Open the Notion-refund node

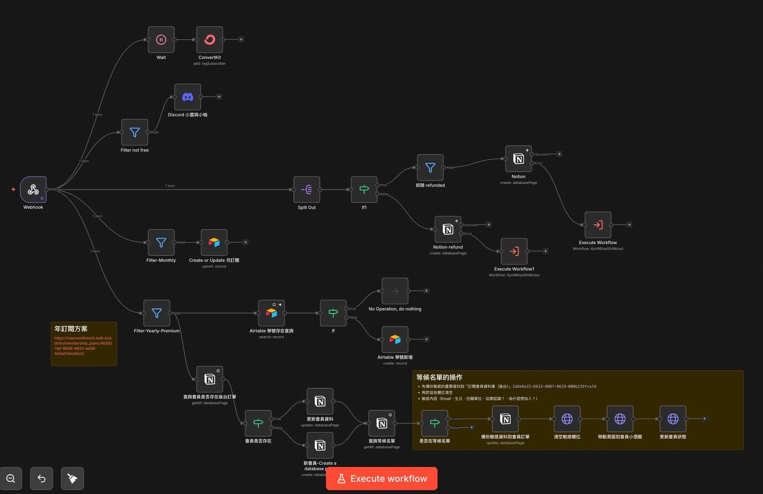point(448,229)
